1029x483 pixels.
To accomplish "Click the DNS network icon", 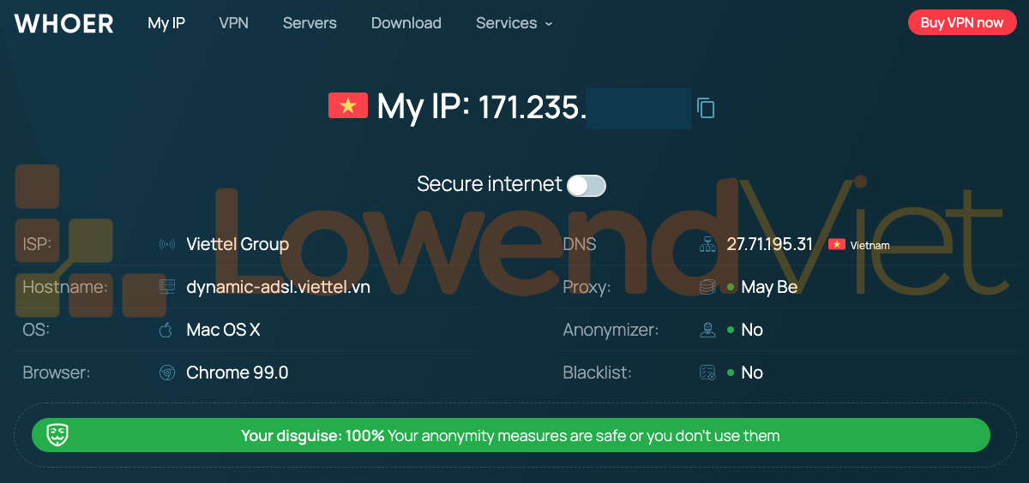I will (x=707, y=245).
